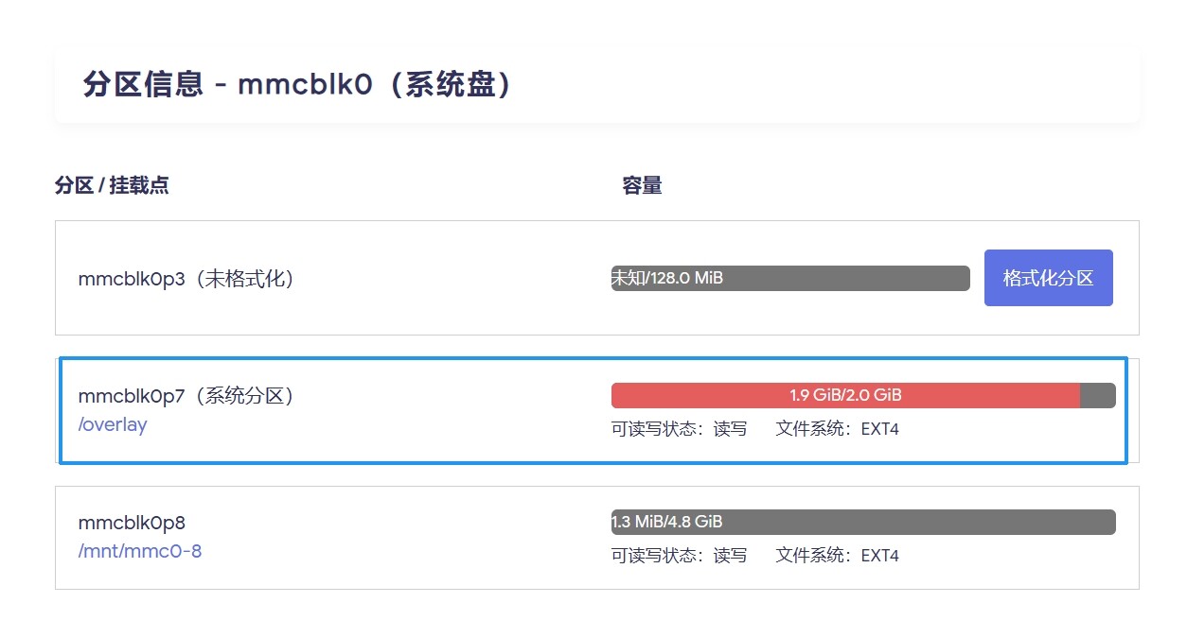Click the 1.3 MiB/4.8 GiB capacity bar
The image size is (1187, 637).
[x=862, y=522]
